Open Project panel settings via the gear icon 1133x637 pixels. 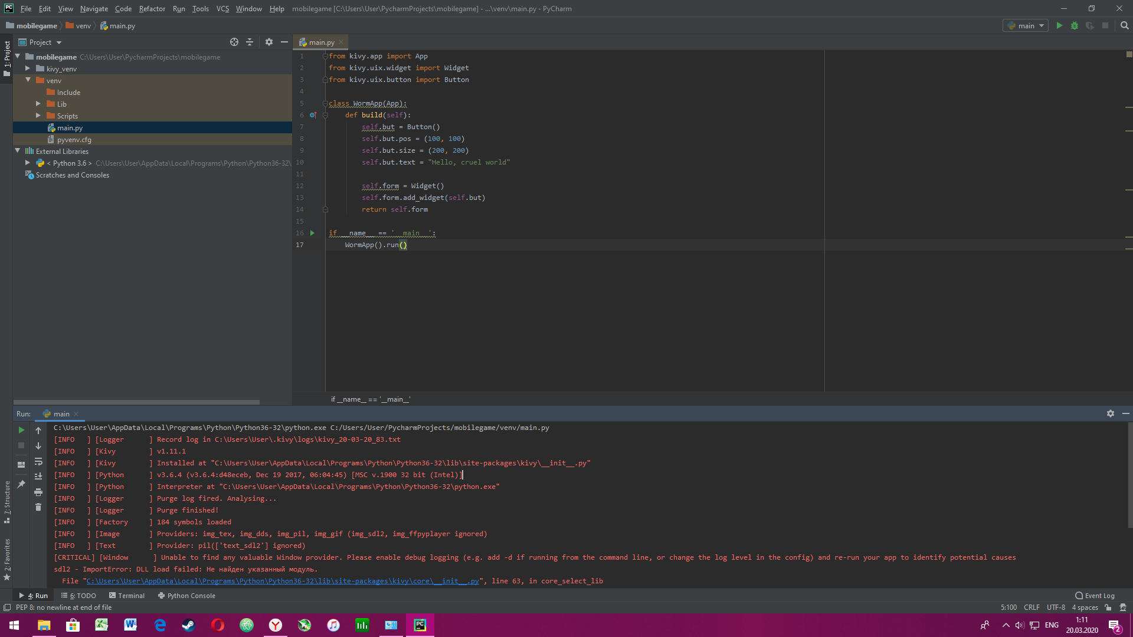click(x=269, y=42)
